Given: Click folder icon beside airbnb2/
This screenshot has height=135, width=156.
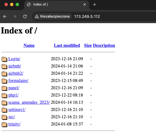Looking at the screenshot, I should click(x=4, y=74).
